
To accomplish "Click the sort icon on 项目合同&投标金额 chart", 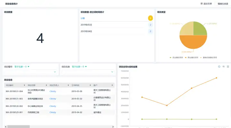I will [x=224, y=67].
